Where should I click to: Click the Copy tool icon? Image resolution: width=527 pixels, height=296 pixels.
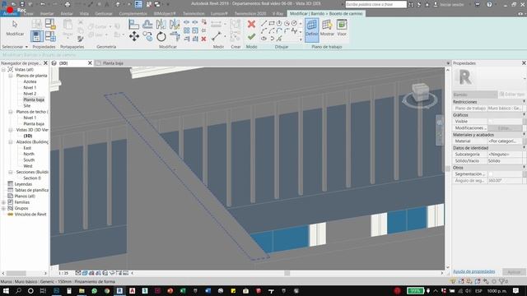pyautogui.click(x=147, y=36)
